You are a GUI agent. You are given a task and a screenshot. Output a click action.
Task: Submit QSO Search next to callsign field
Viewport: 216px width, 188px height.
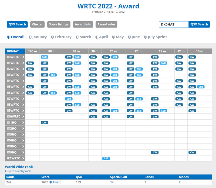[x=199, y=24]
